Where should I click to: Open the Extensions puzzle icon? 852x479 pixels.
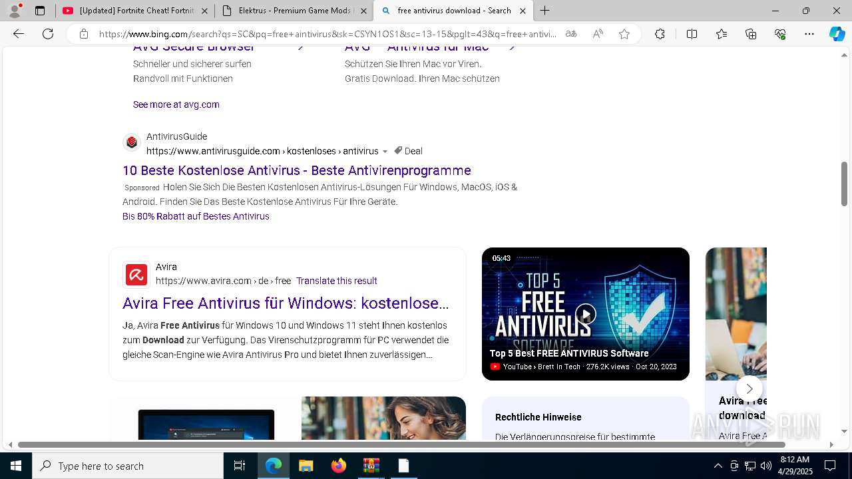(660, 34)
